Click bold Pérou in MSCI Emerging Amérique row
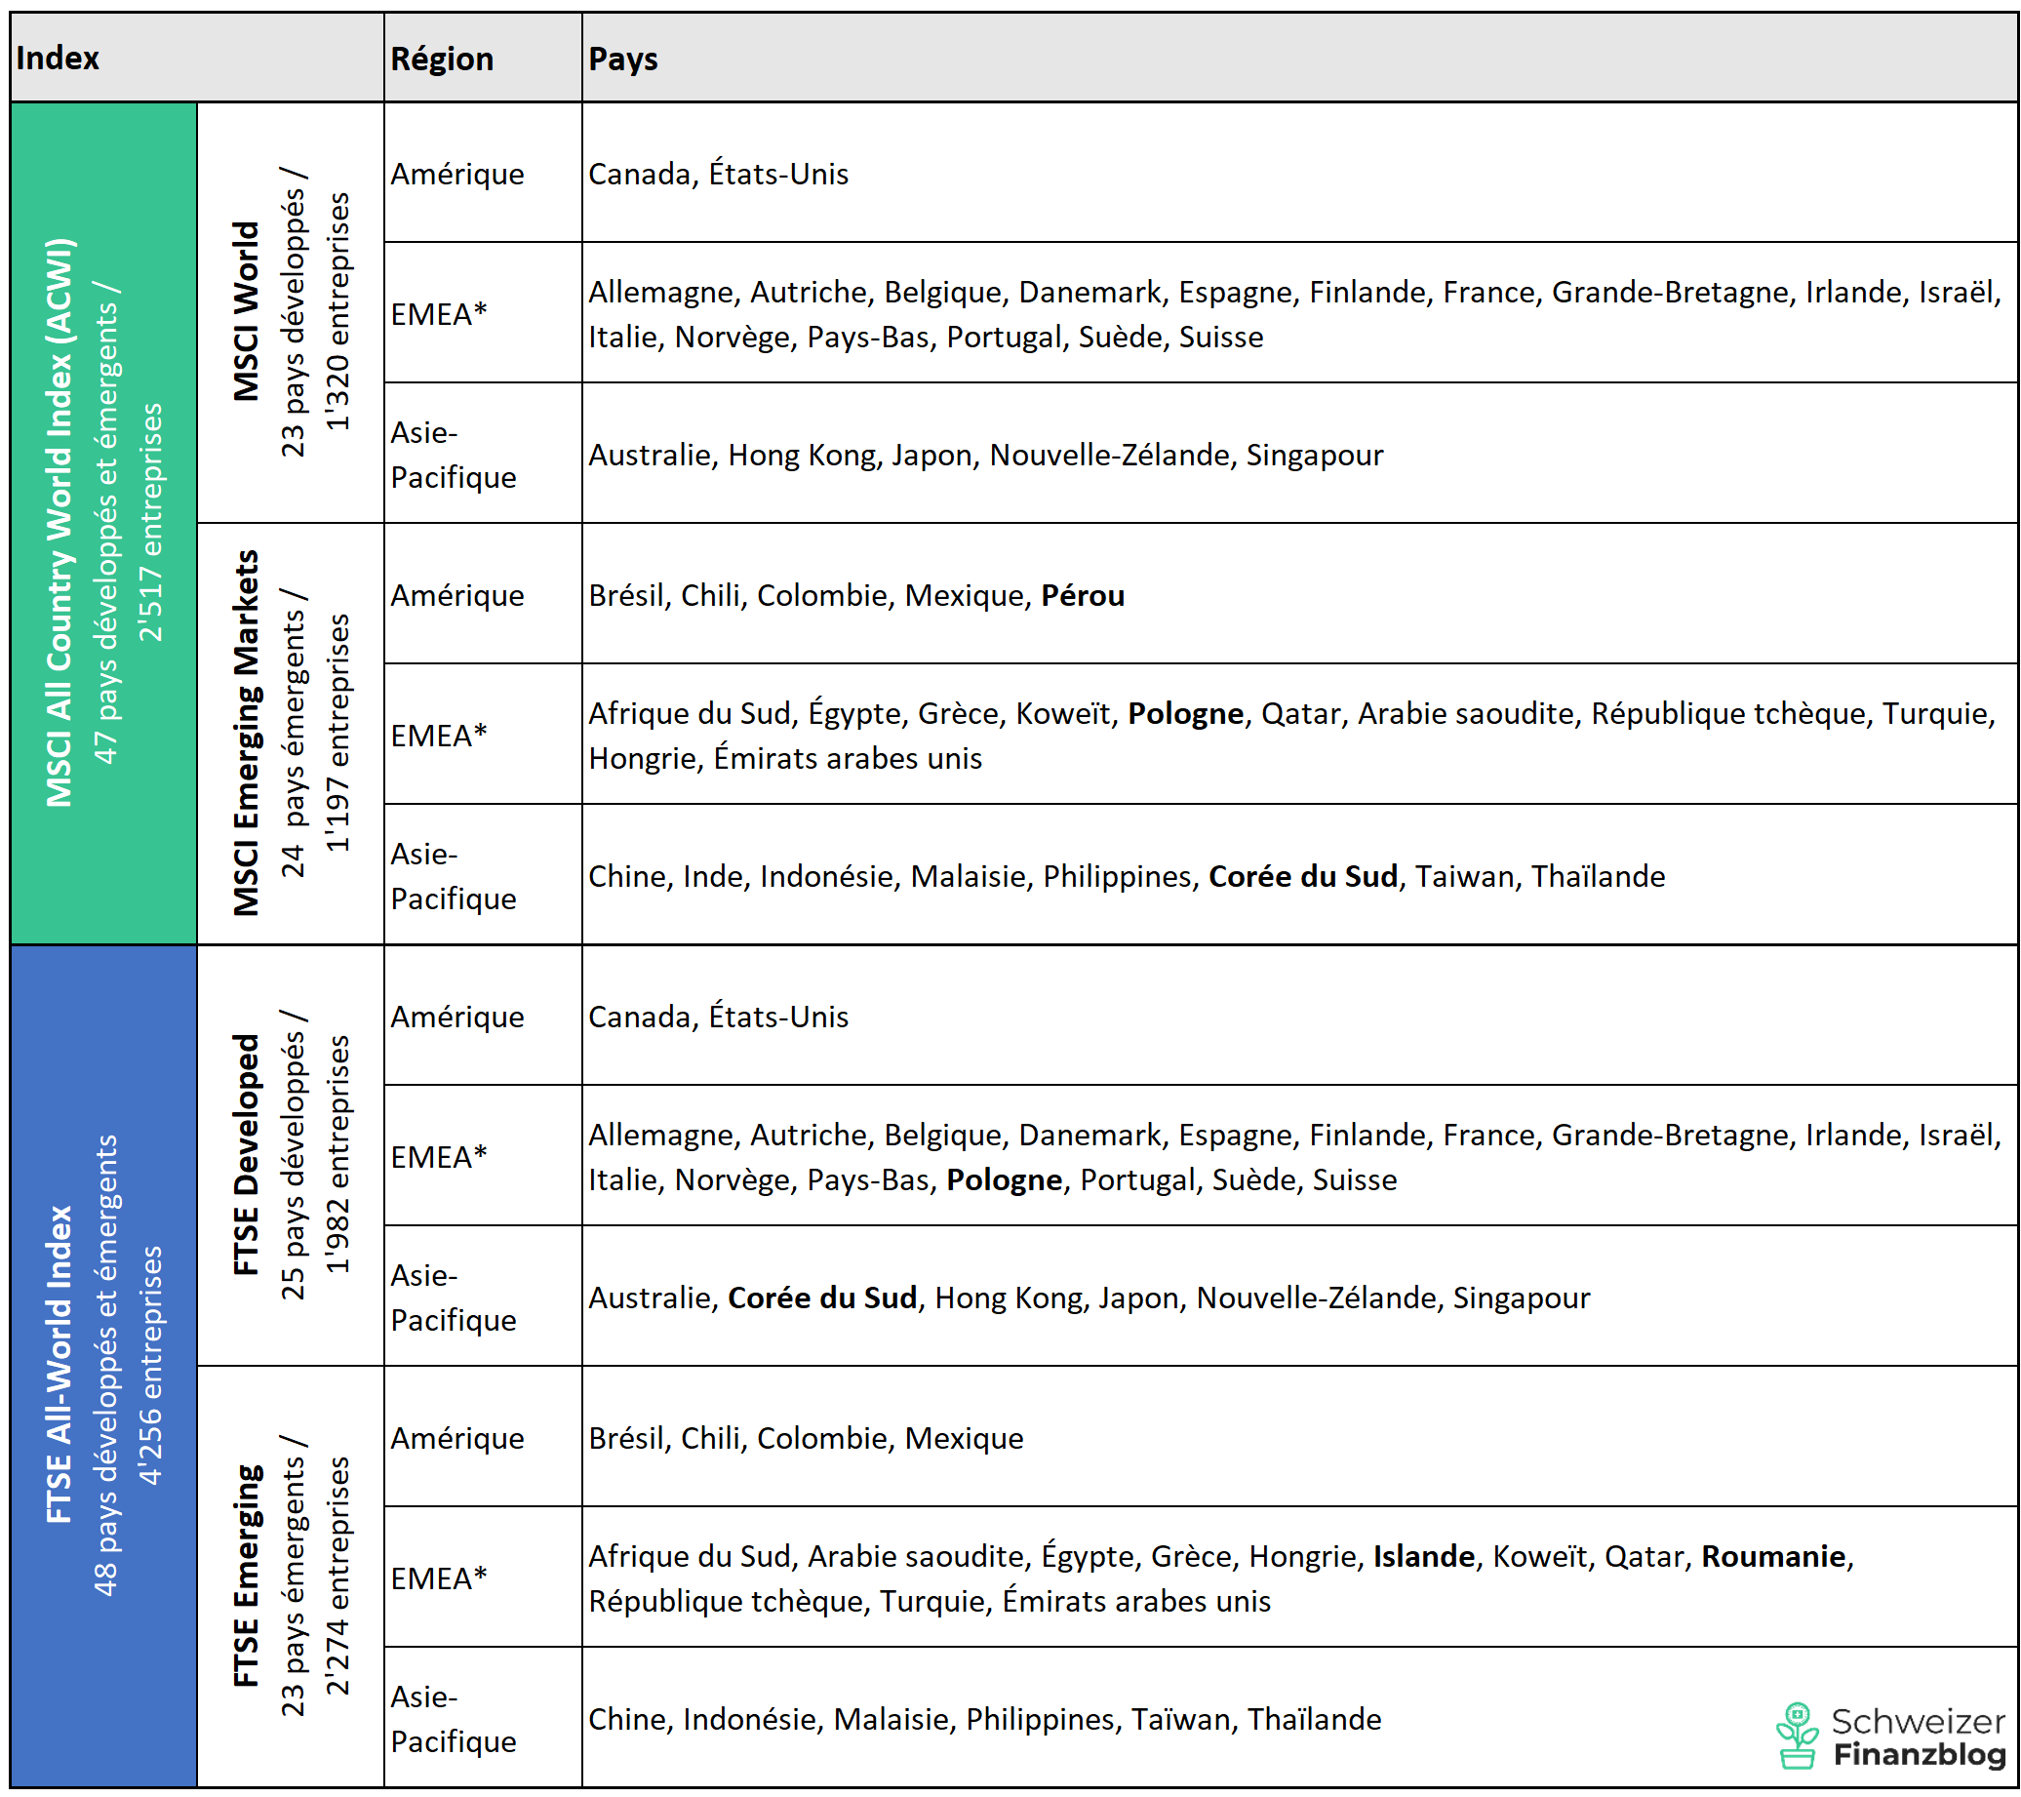Screen dimensions: 2021x1797 click(1082, 595)
